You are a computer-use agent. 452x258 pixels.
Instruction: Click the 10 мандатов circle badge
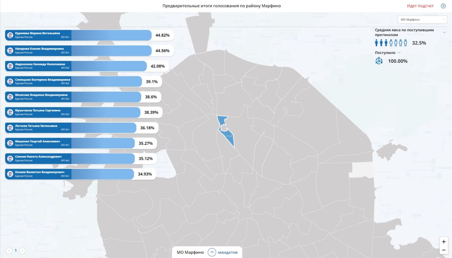[212, 252]
